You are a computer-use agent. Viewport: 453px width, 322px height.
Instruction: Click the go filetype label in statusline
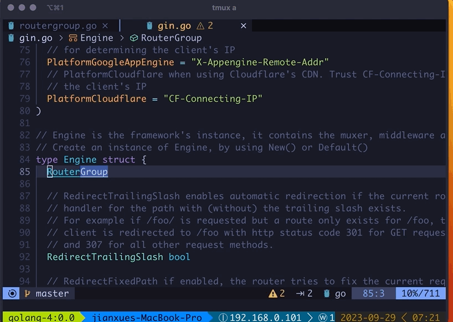click(341, 294)
